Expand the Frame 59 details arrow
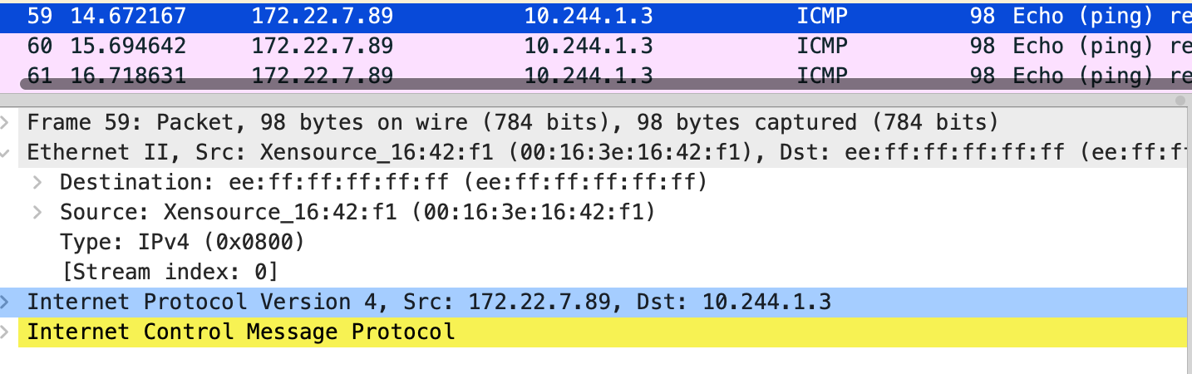 6,123
